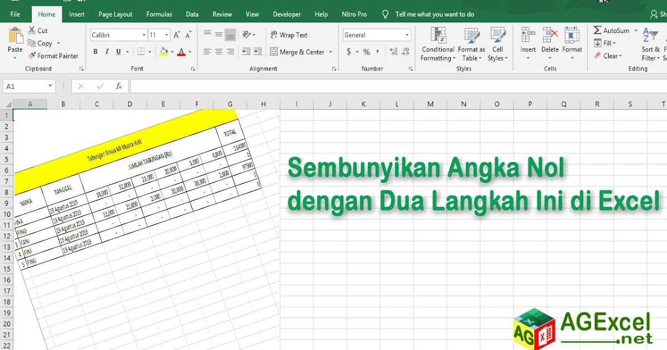Viewport: 667px width, 350px height.
Task: Open the Font Color picker
Action: click(x=188, y=51)
